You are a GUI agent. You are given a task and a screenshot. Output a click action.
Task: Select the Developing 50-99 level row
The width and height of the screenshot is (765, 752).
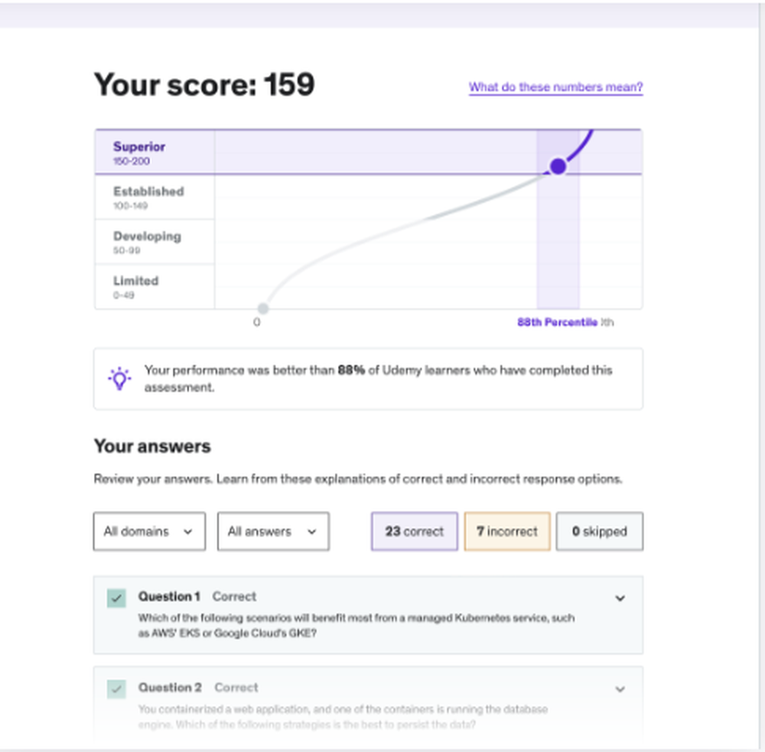(x=155, y=242)
